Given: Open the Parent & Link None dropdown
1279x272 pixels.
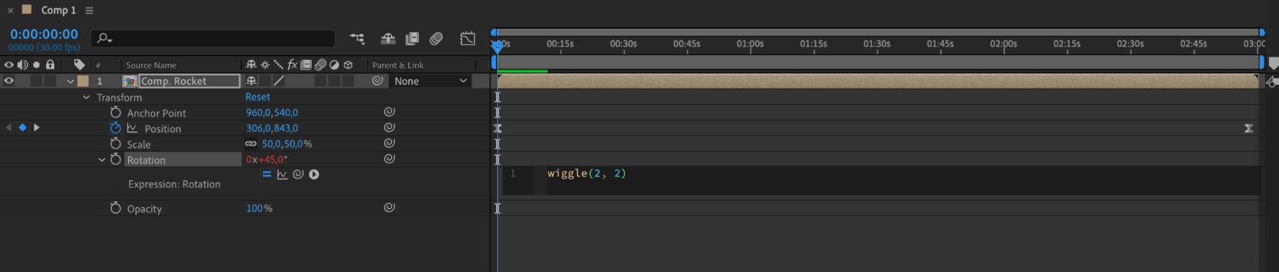Looking at the screenshot, I should [x=430, y=81].
